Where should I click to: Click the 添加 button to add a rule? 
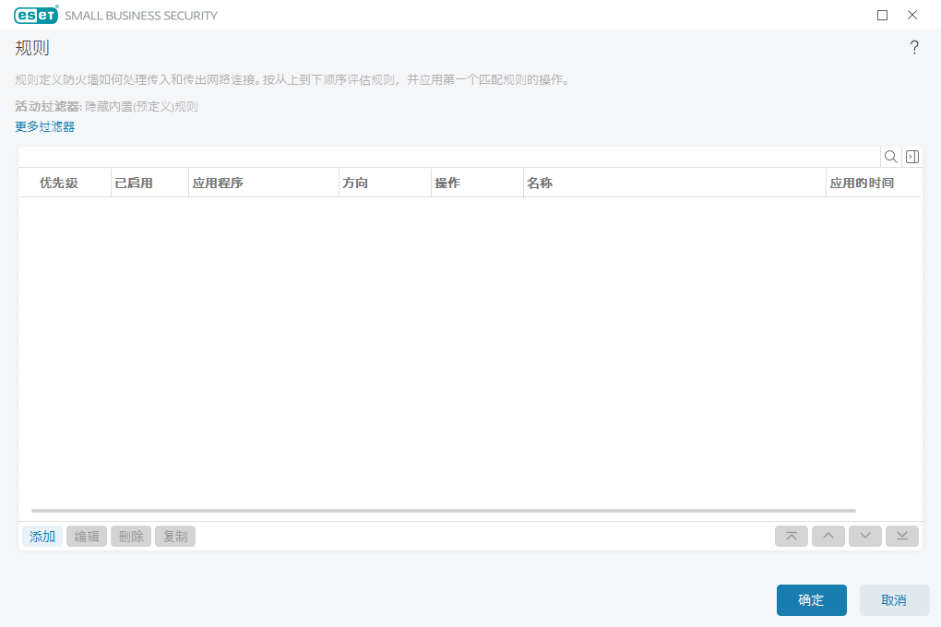(x=42, y=536)
